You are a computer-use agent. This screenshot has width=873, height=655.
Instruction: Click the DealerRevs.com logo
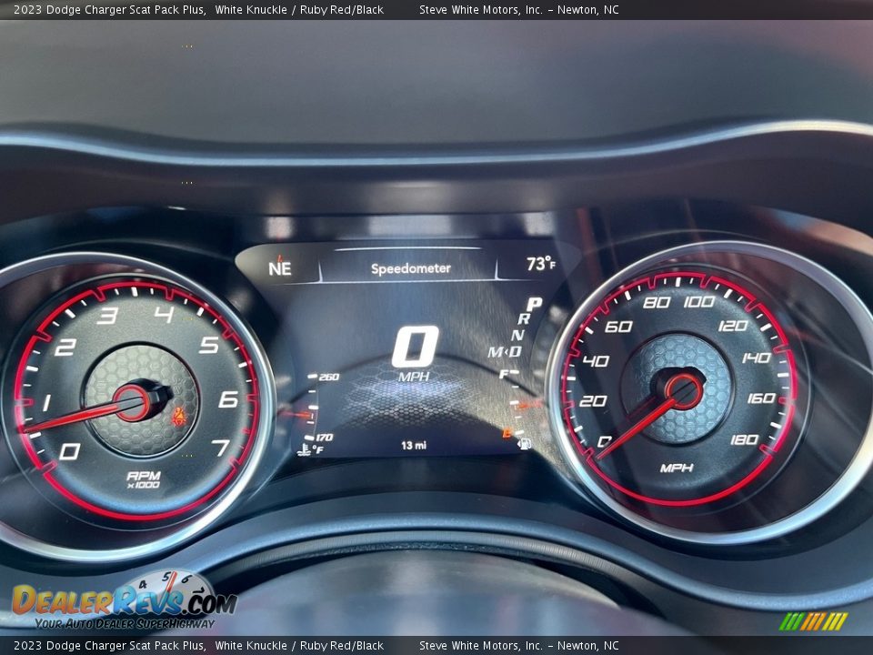point(123,601)
